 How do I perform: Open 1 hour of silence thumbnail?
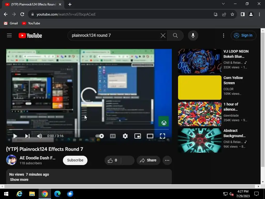point(200,114)
